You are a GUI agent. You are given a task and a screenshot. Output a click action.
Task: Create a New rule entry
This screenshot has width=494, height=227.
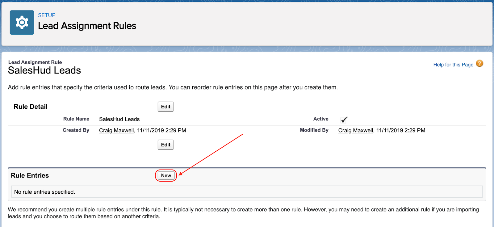tap(166, 175)
